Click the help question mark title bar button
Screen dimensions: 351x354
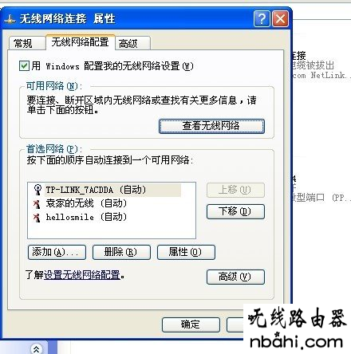[262, 19]
